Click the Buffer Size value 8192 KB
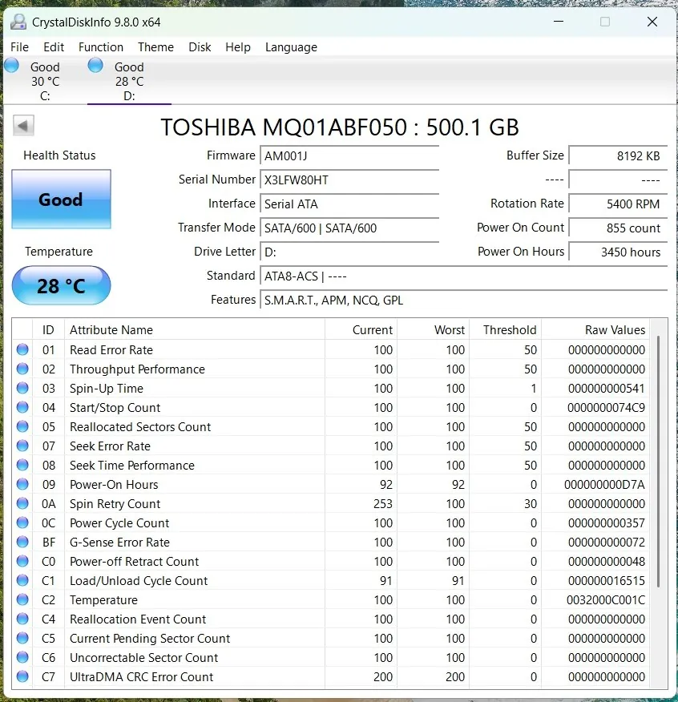The width and height of the screenshot is (678, 702). (618, 155)
